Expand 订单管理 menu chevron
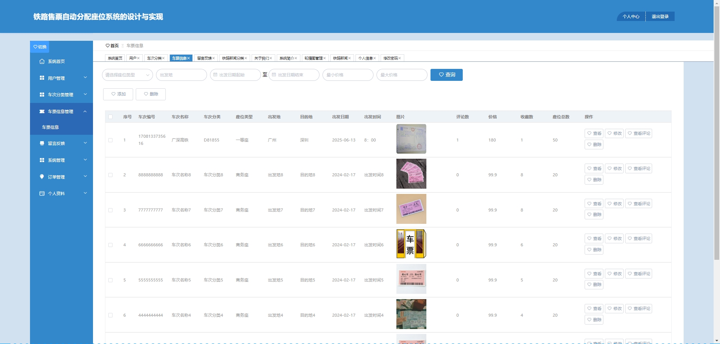 pos(85,176)
